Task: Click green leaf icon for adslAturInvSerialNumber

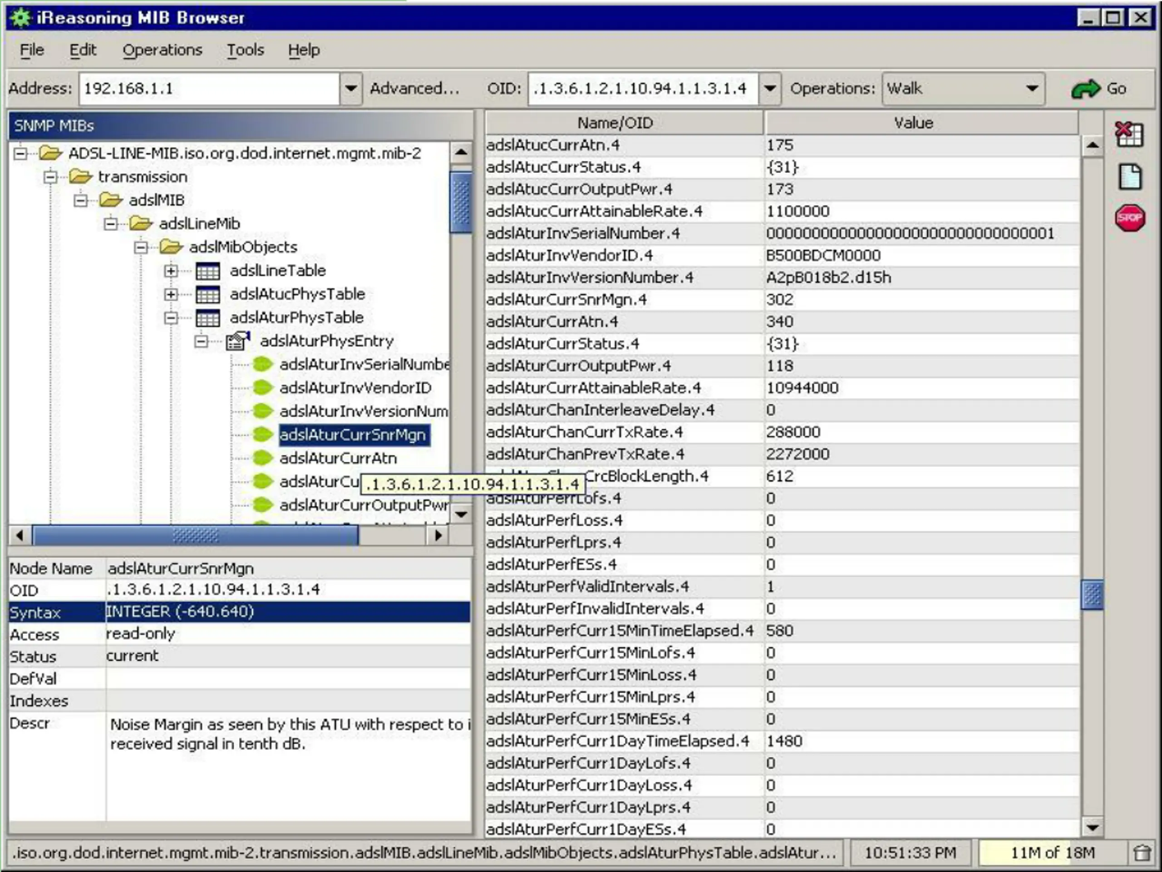Action: coord(263,364)
